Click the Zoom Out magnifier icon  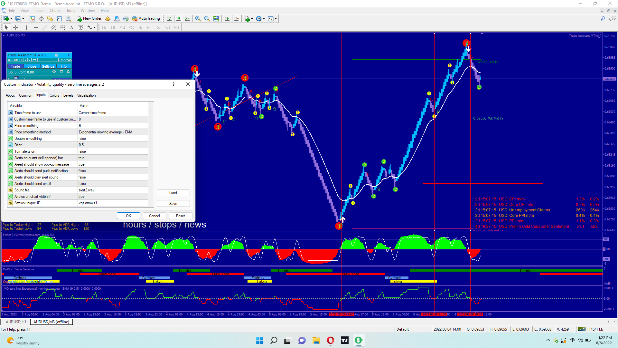[207, 19]
